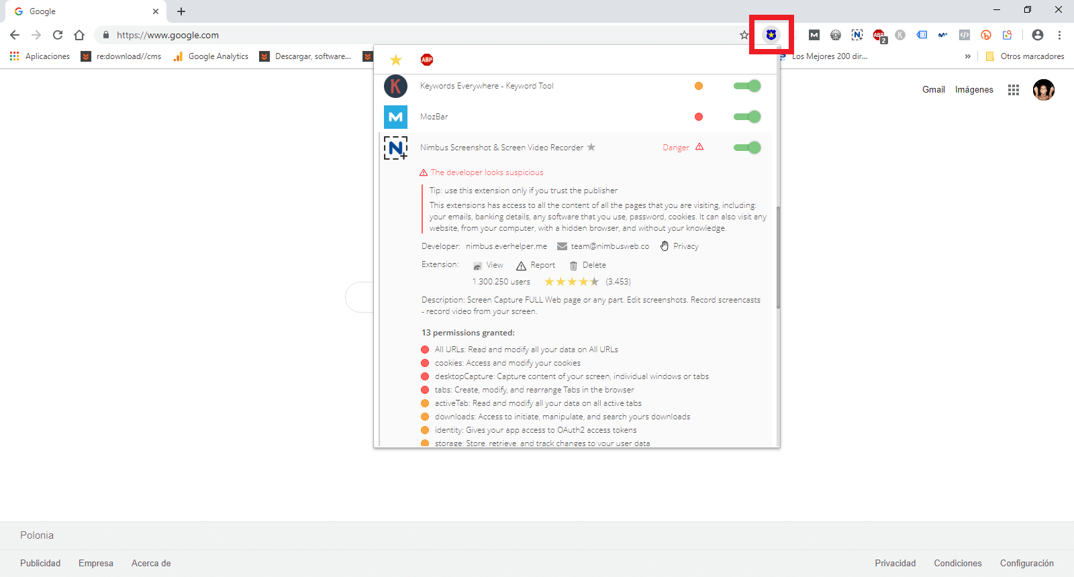Click the blue tag extension icon
Screen dimensions: 1074x577
(x=922, y=35)
